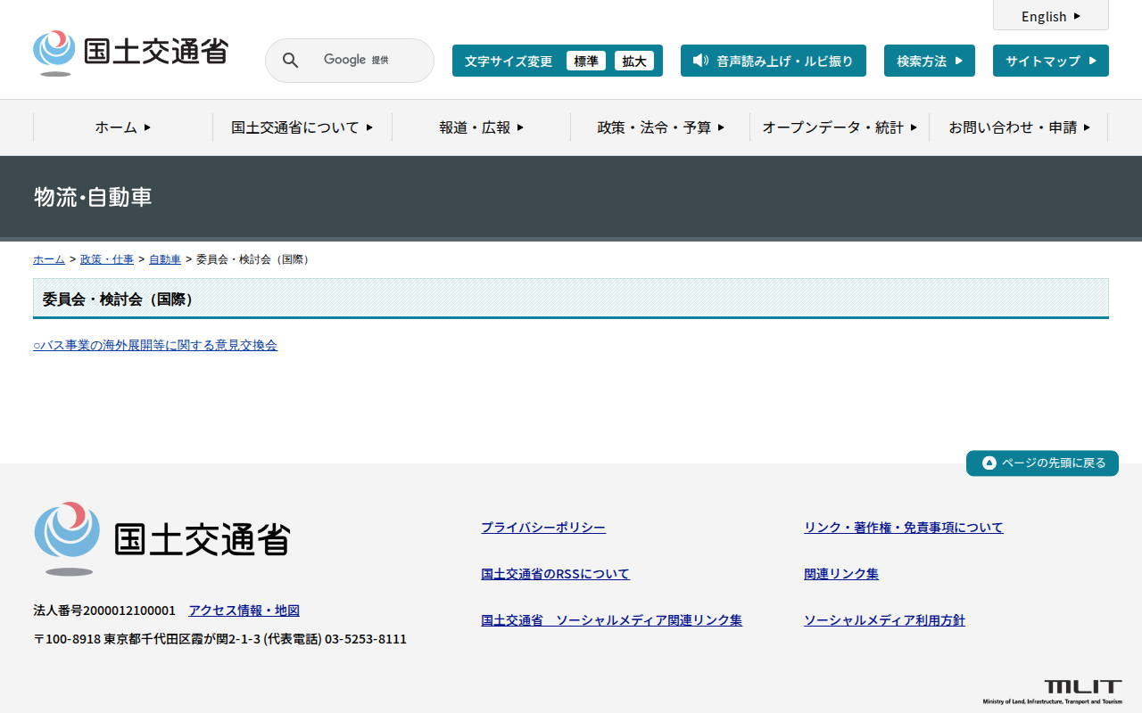This screenshot has width=1142, height=713.
Task: Open the お問い合わせ・申請 menu item
Action: (x=1019, y=127)
